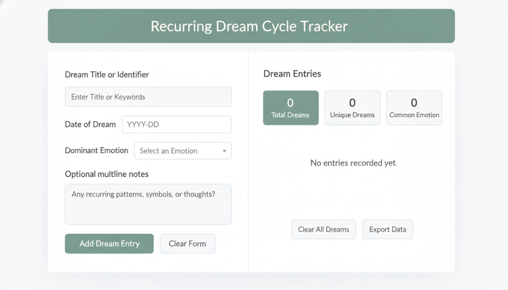This screenshot has height=290, width=508.
Task: Select the Common Emotion stat card
Action: pyautogui.click(x=414, y=107)
